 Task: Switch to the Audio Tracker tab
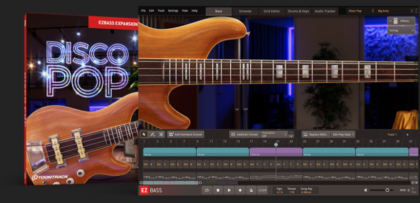325,11
